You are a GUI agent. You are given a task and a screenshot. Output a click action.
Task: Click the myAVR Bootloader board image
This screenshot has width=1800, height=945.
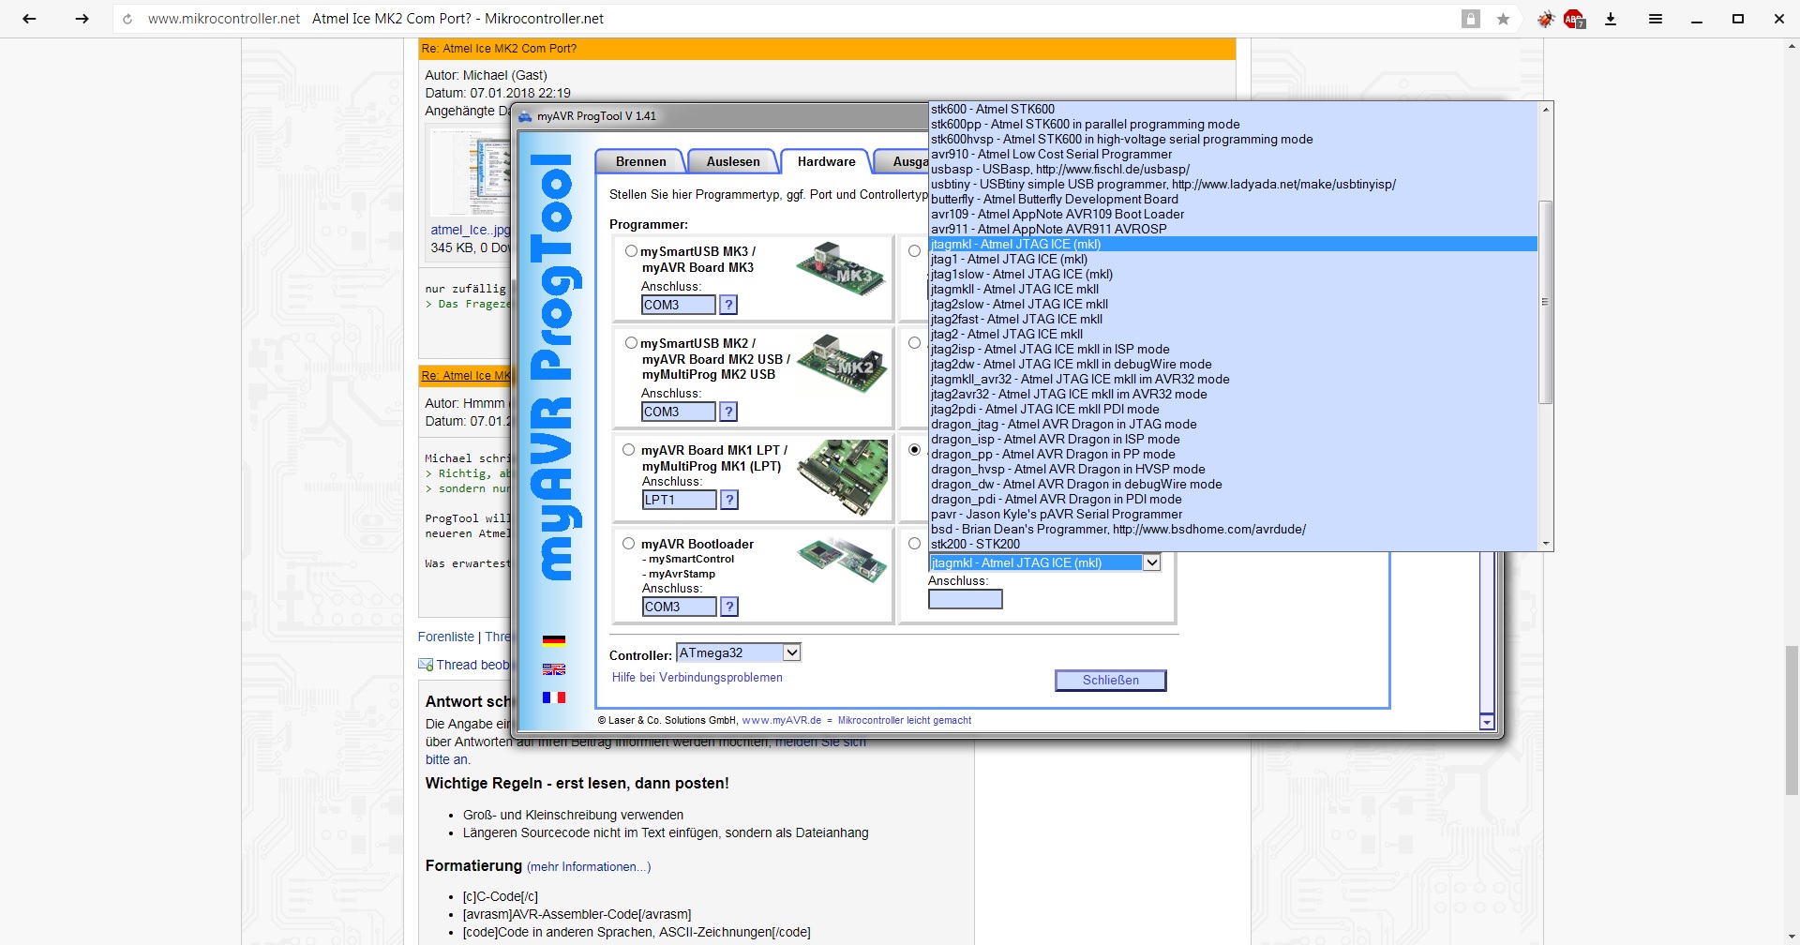tap(842, 560)
